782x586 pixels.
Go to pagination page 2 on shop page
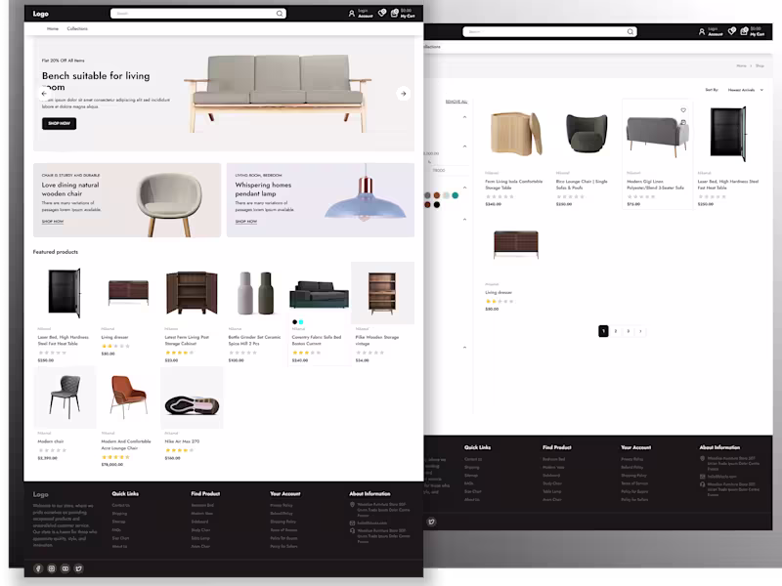(616, 331)
